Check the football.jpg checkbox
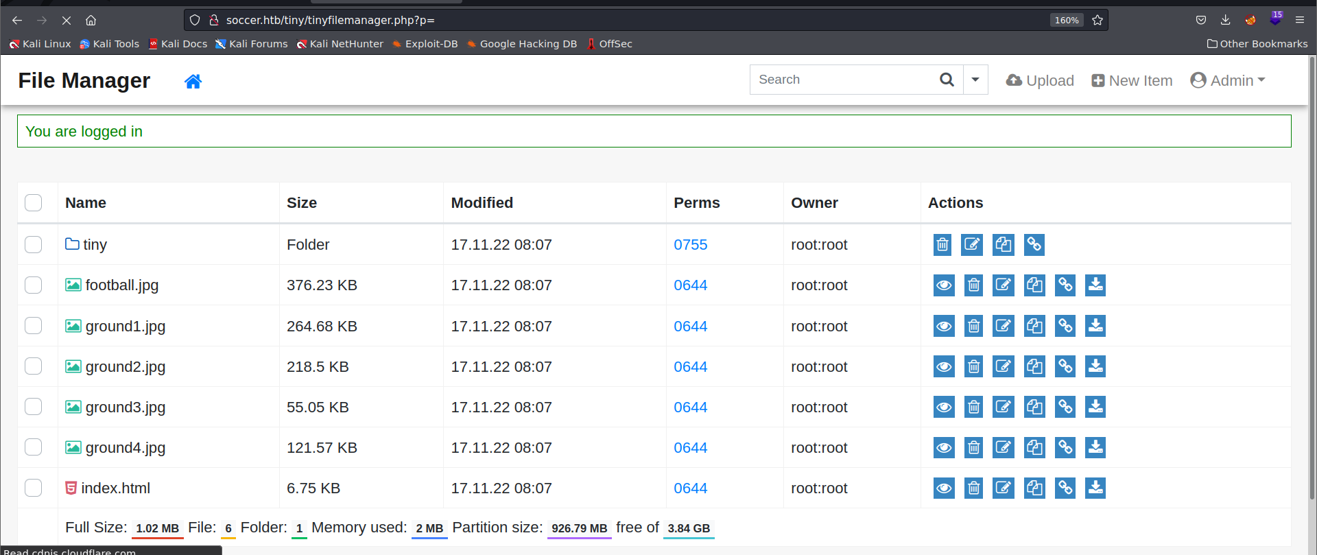The height and width of the screenshot is (555, 1317). 33,285
